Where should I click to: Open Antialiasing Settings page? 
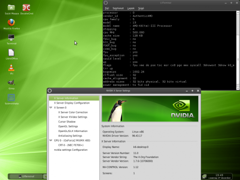(70, 136)
